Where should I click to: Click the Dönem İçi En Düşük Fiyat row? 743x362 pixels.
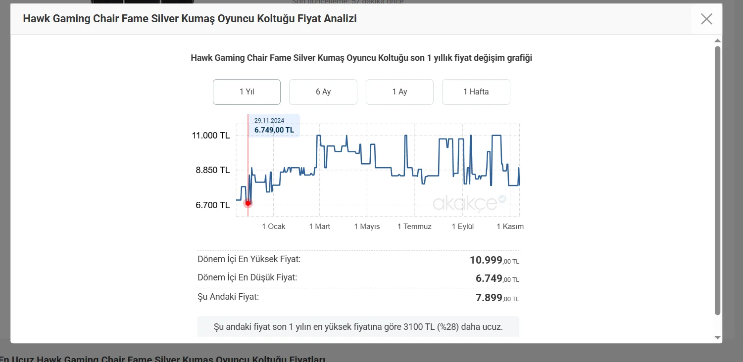[x=358, y=278]
